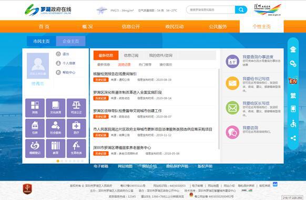The width and height of the screenshot is (306, 200).
Task: Click 版权声明 in blue footer strip
Action: 205,166
